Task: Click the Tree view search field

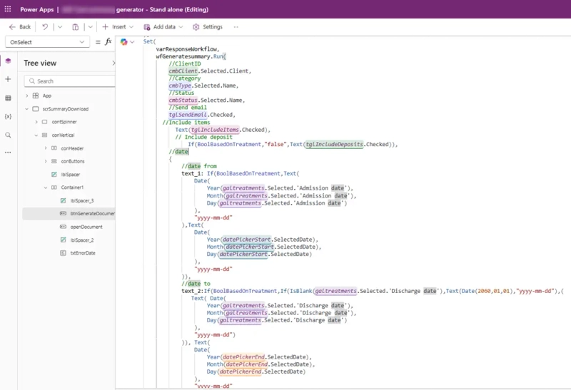Action: click(x=69, y=81)
